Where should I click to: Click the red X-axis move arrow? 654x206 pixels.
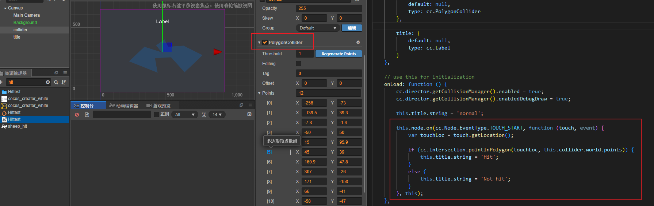pos(218,52)
